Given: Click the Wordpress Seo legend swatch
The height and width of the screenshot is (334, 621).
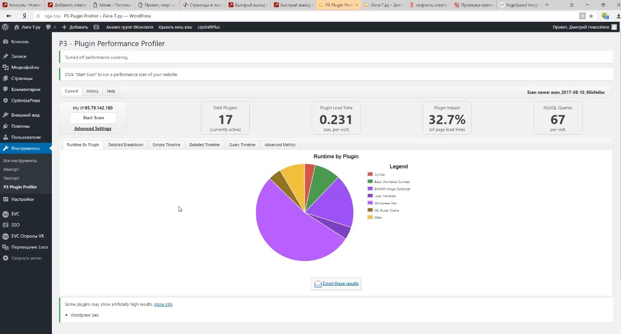Looking at the screenshot, I should 370,203.
